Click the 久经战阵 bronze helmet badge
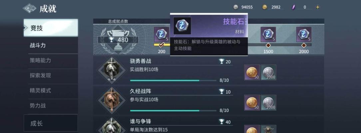This screenshot has height=133, width=361. [112, 100]
